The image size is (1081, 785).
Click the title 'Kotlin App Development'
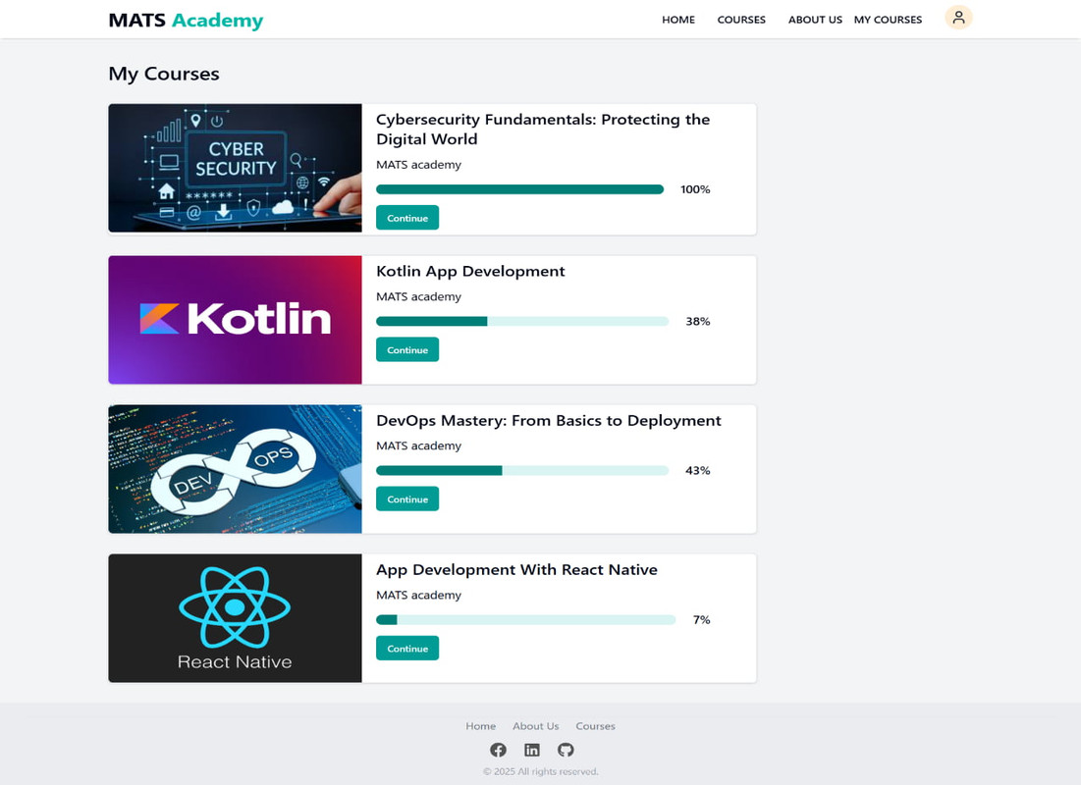point(470,272)
